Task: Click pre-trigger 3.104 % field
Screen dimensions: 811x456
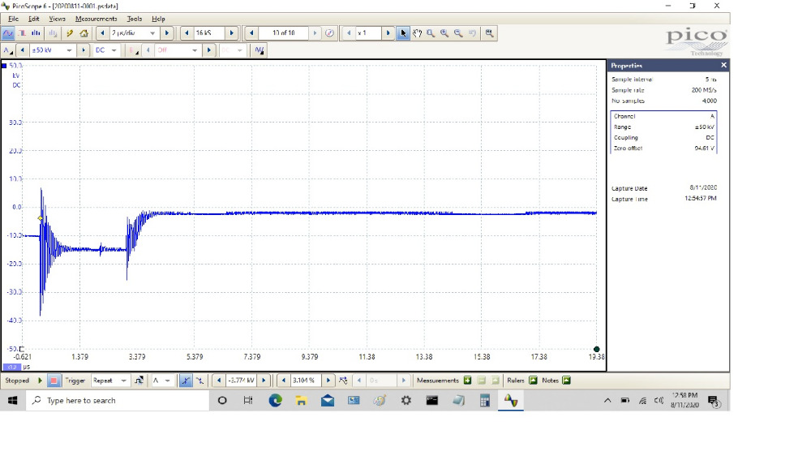Action: (x=305, y=381)
